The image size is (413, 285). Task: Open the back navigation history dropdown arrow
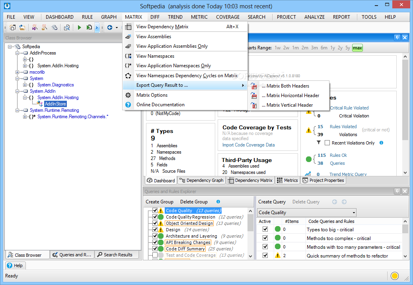117,27
